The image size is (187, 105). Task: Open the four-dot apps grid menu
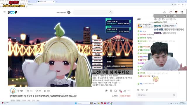point(182,12)
